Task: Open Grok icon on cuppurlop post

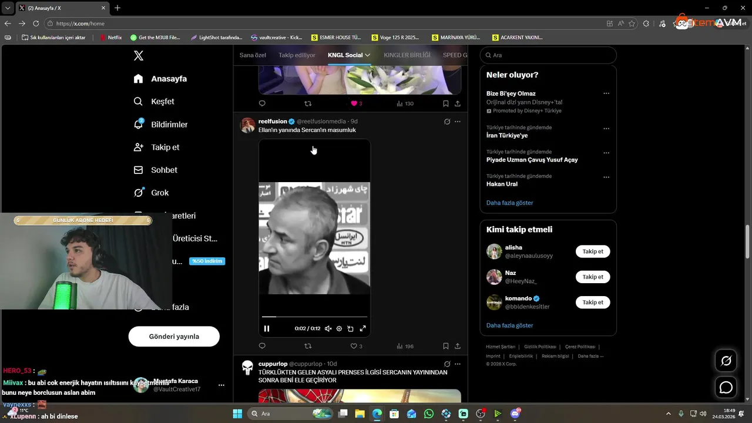Action: [447, 364]
